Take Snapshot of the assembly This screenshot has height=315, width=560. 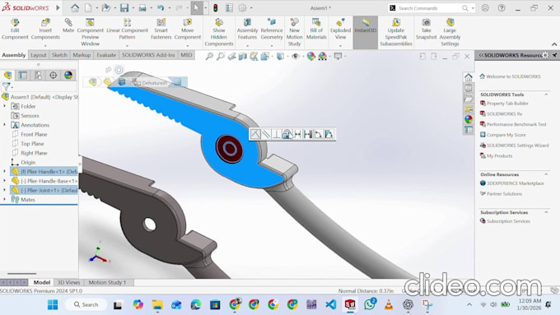(x=426, y=30)
